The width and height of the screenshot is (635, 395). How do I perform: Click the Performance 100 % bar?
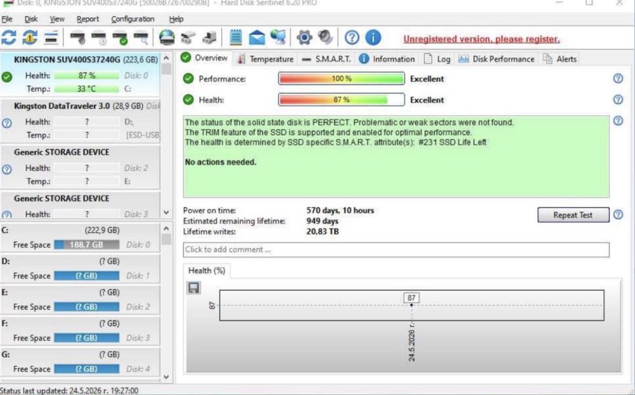coord(342,79)
